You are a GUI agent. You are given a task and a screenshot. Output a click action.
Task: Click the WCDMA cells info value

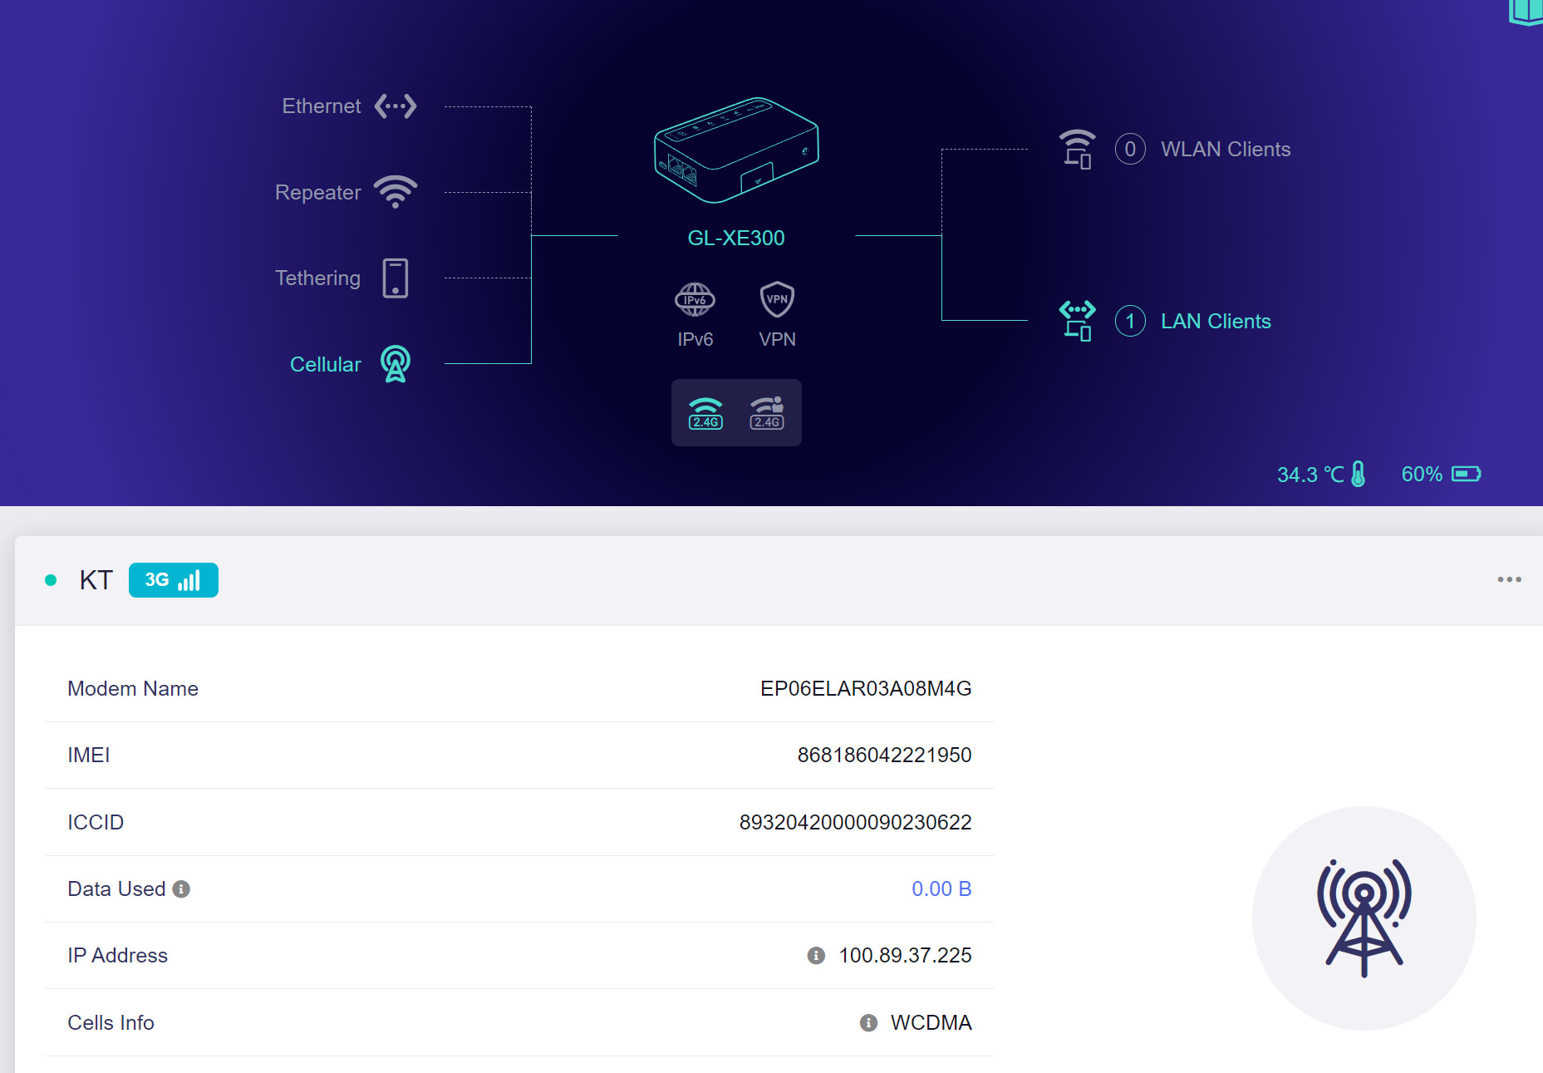point(931,1023)
